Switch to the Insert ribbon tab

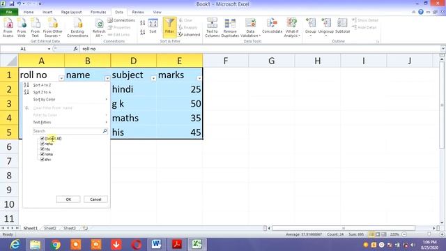pyautogui.click(x=47, y=12)
